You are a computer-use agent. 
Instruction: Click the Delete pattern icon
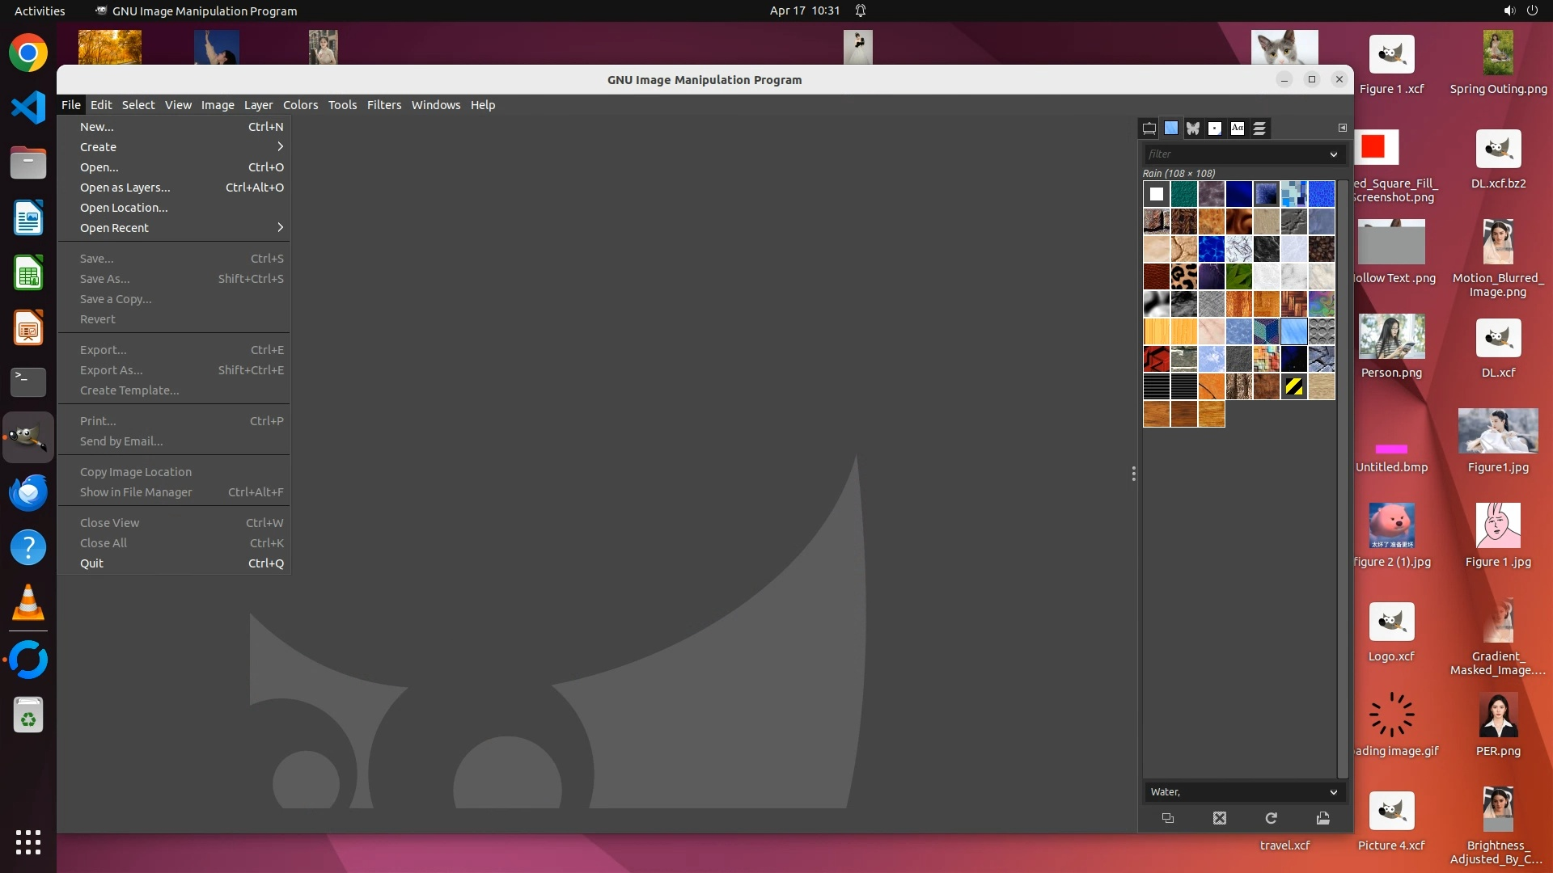[1220, 818]
